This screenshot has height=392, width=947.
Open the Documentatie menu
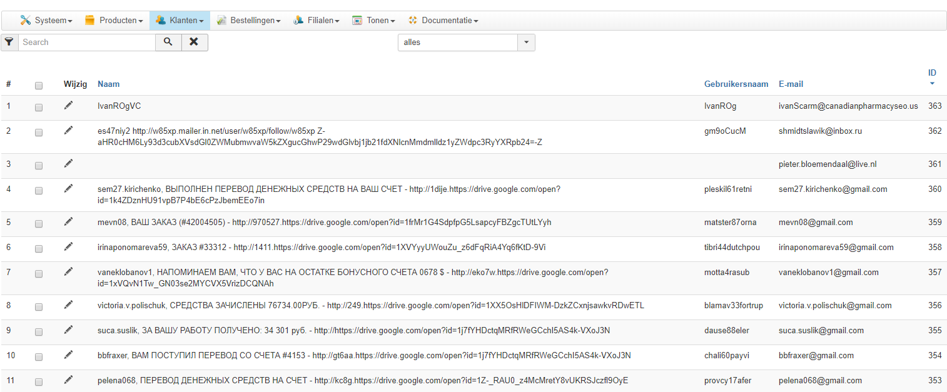[443, 21]
